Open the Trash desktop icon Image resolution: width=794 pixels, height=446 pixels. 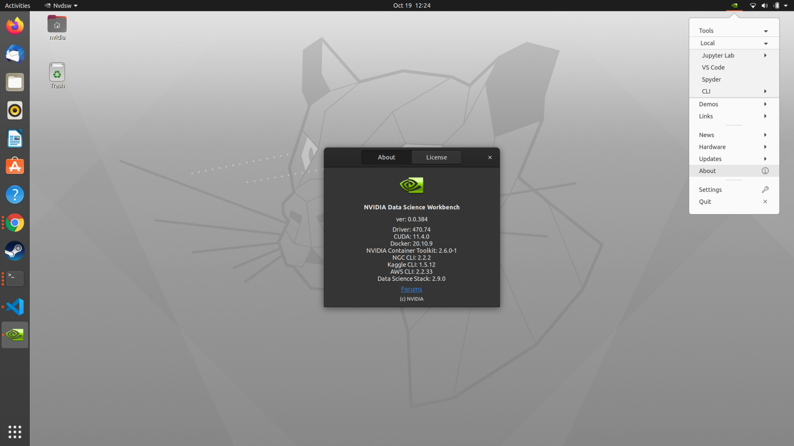[57, 73]
